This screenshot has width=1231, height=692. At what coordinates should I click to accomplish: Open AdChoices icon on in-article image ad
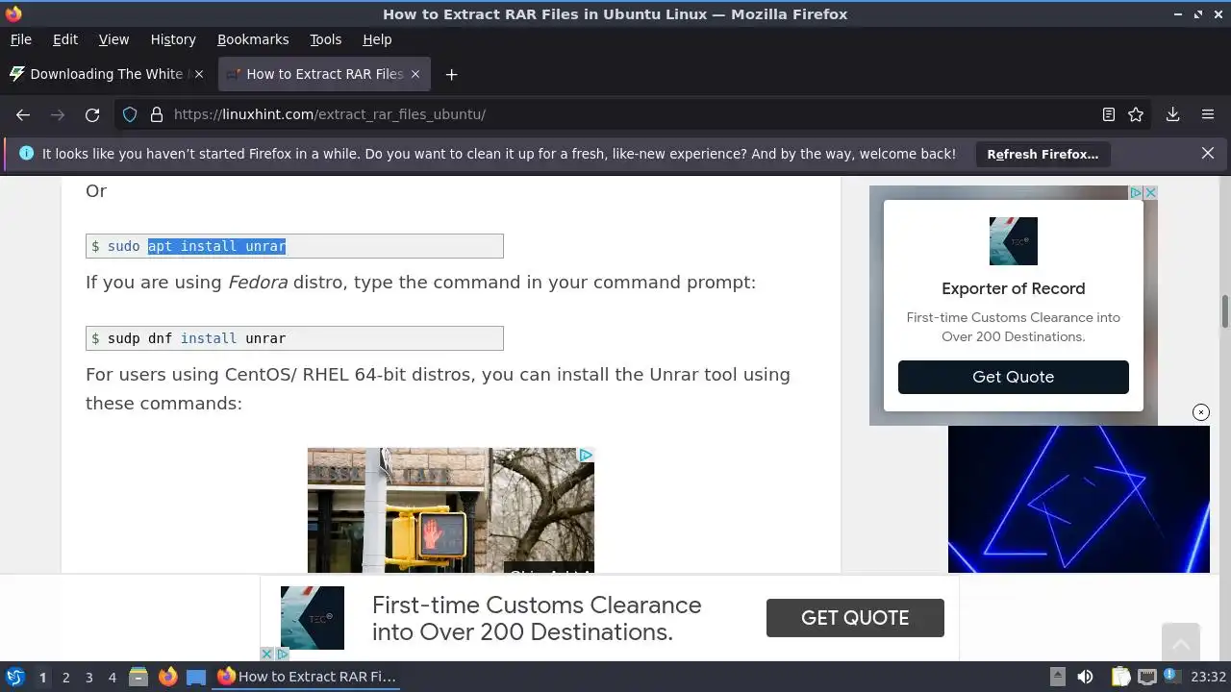[586, 455]
